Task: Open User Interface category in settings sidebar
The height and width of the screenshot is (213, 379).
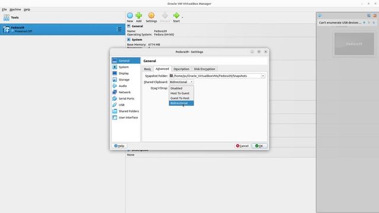Action: (x=126, y=117)
